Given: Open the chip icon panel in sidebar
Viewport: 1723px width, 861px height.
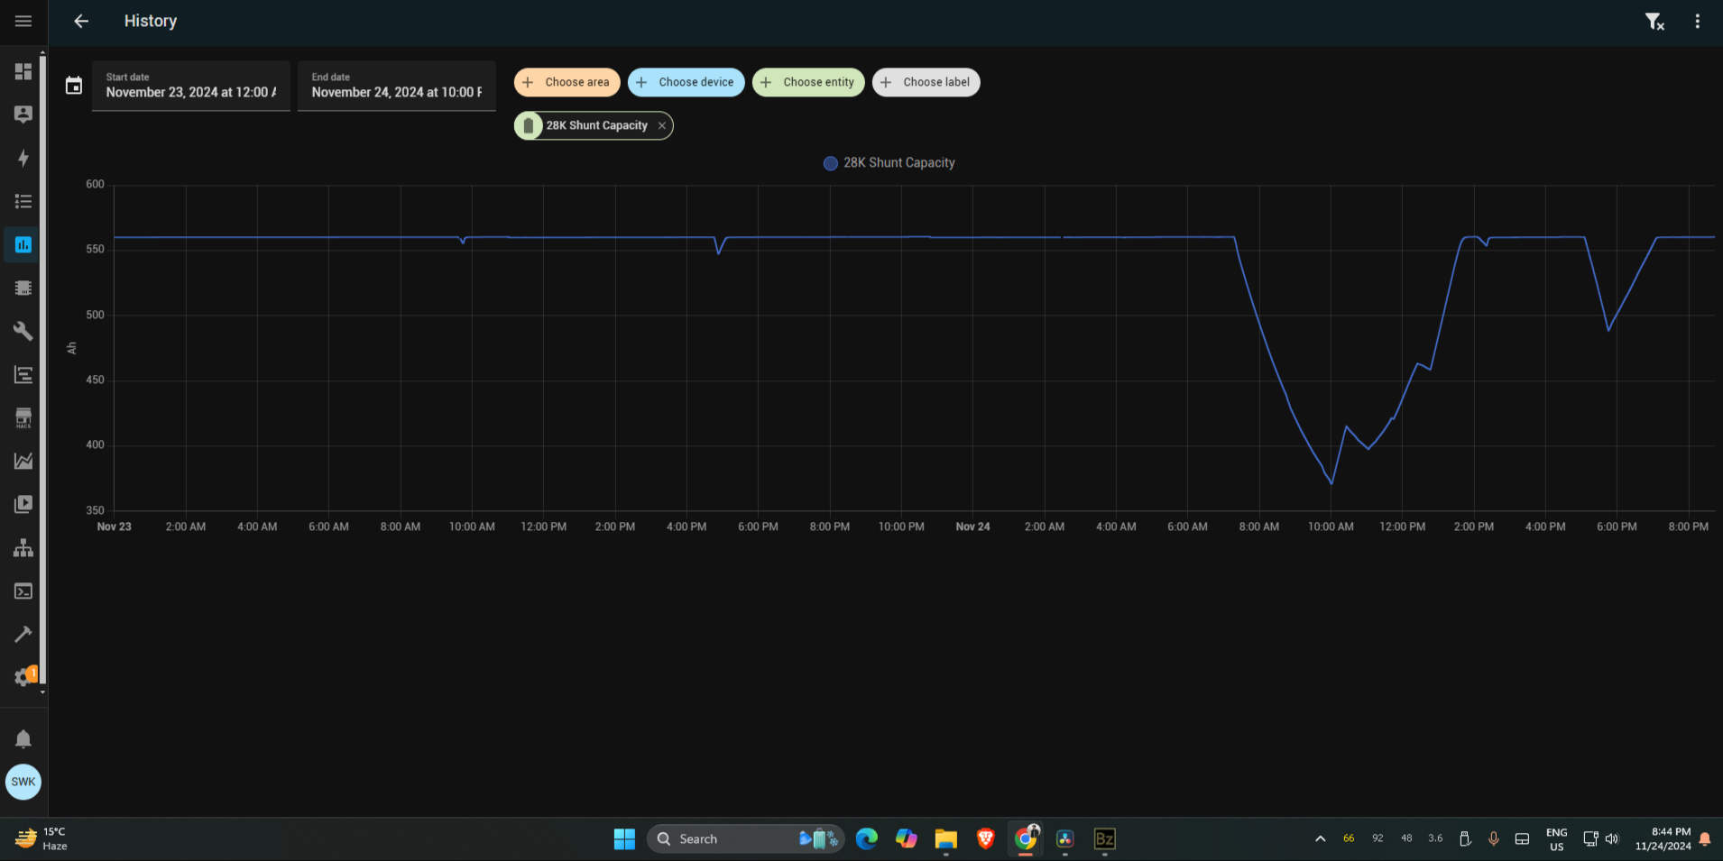Looking at the screenshot, I should 23,288.
